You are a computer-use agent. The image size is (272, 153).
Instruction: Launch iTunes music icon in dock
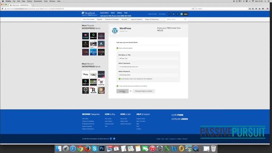pyautogui.click(x=152, y=149)
